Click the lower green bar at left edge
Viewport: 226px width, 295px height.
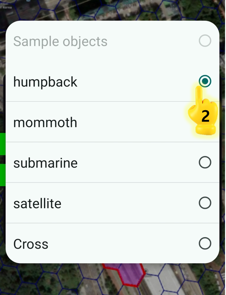[3, 174]
